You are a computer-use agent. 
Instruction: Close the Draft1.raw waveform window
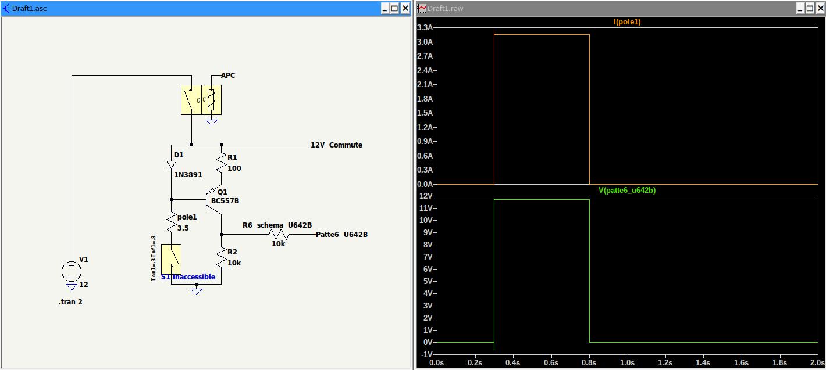pyautogui.click(x=820, y=8)
